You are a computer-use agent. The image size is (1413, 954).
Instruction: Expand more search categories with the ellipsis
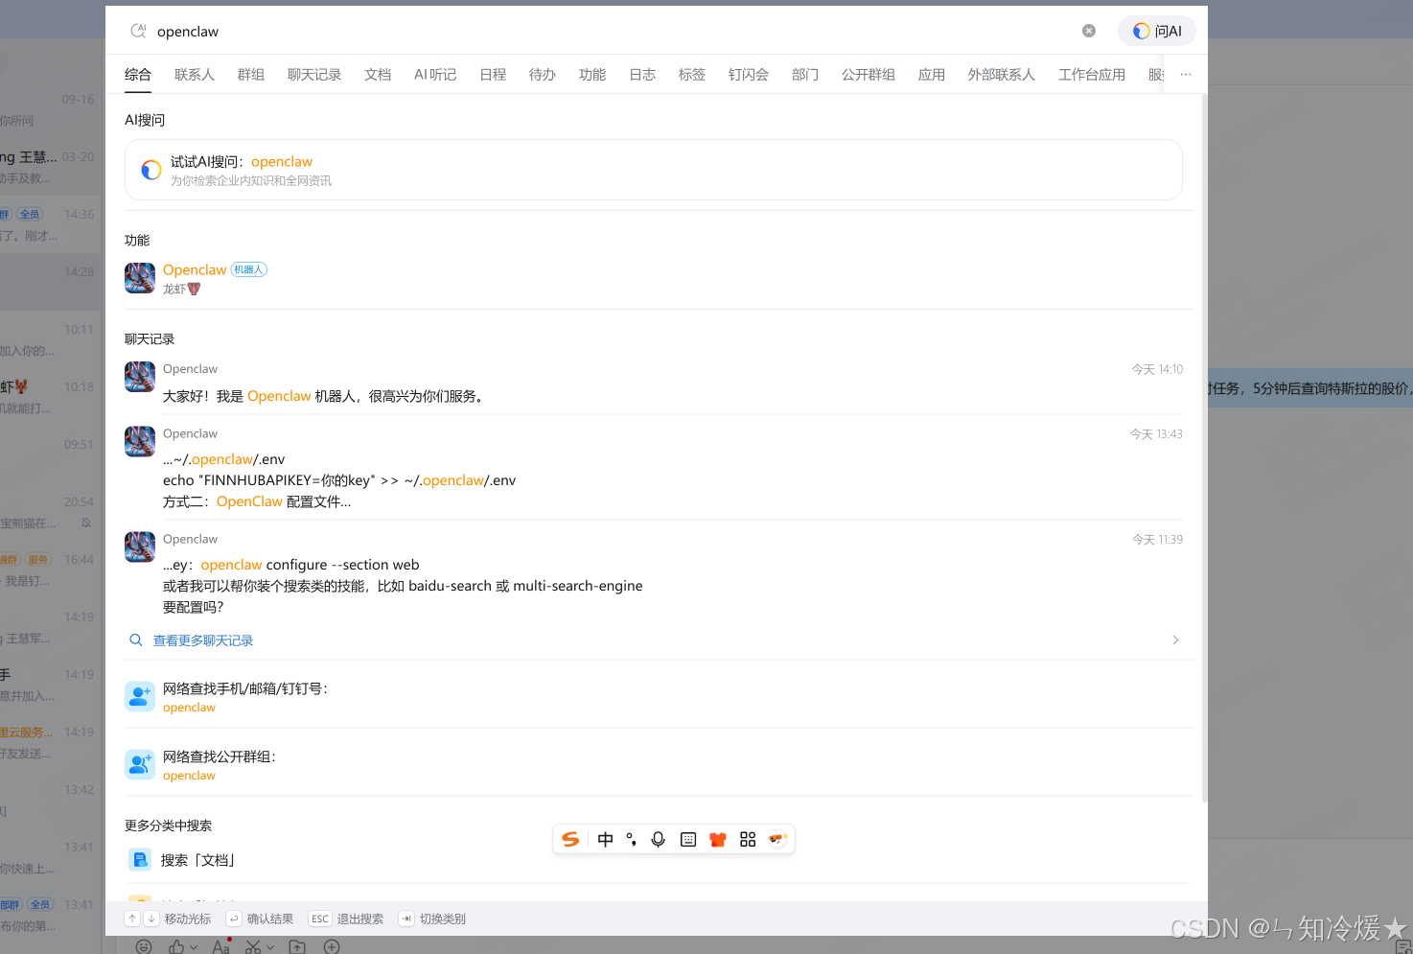tap(1185, 74)
